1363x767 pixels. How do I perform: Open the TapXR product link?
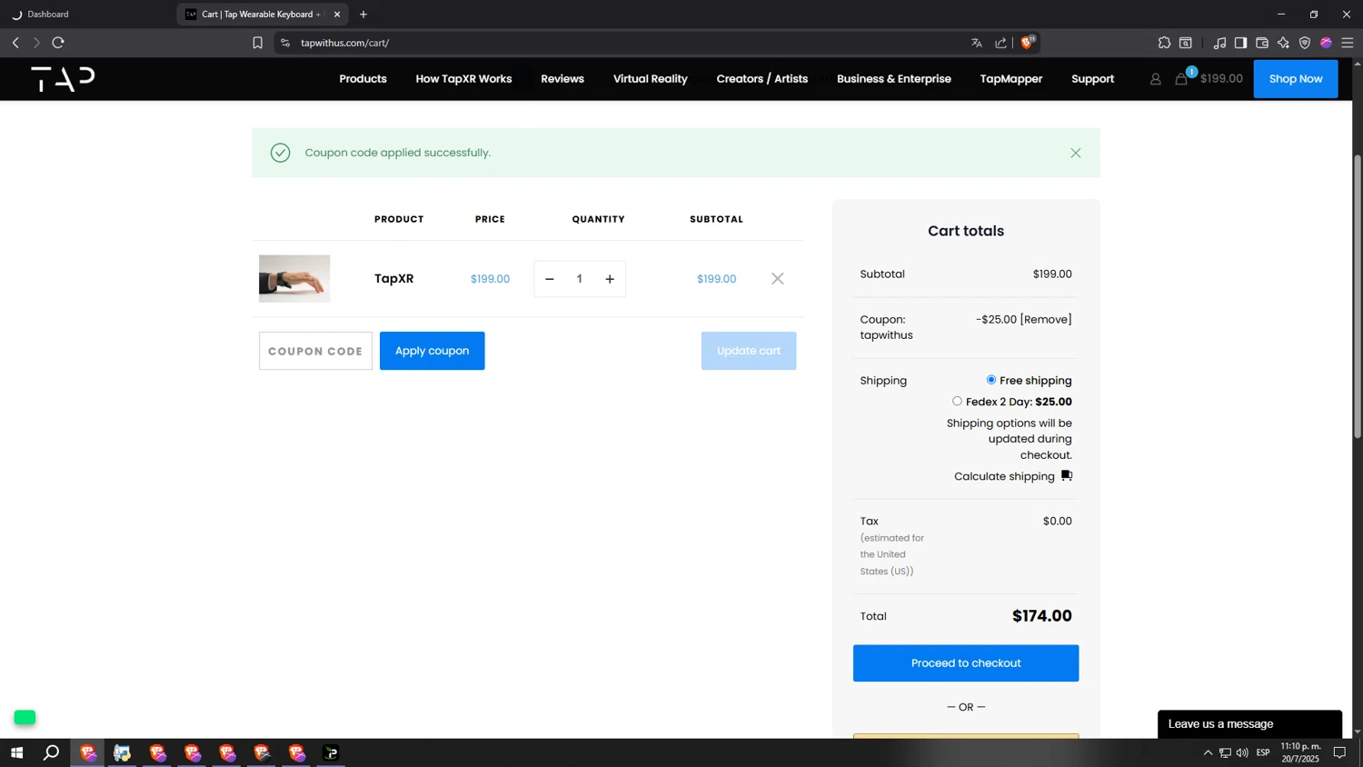tap(393, 279)
